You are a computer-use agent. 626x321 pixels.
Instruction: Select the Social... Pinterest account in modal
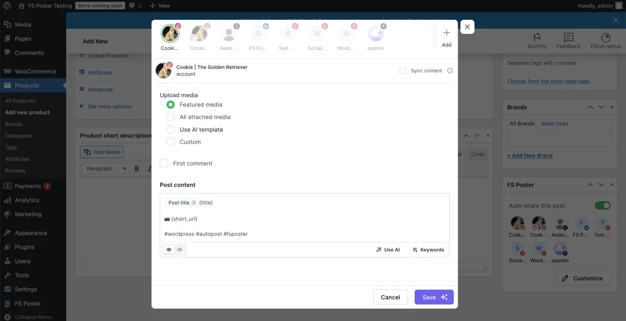point(317,34)
